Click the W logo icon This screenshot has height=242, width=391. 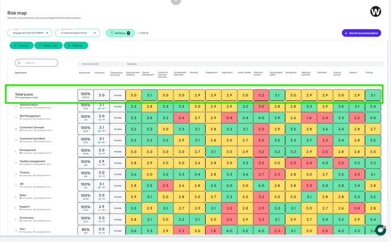point(375,11)
